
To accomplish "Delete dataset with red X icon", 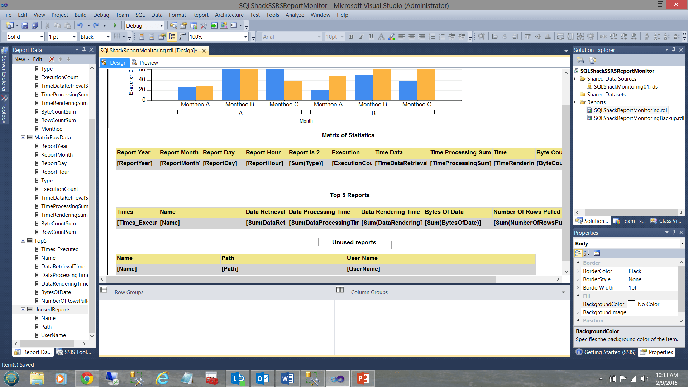I will pyautogui.click(x=52, y=59).
